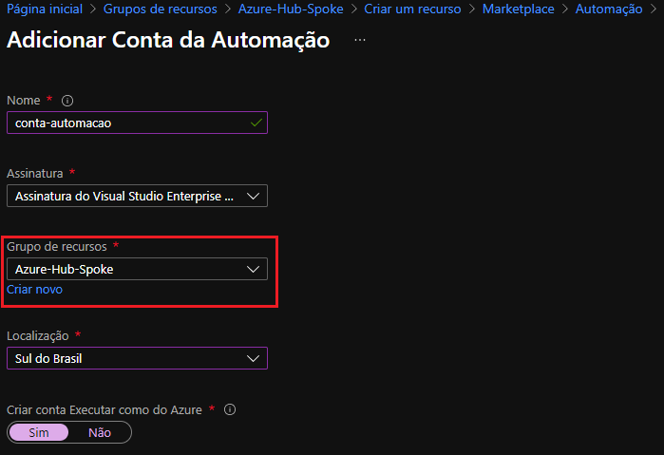The width and height of the screenshot is (664, 455).
Task: Select the Não toggle option
Action: pyautogui.click(x=99, y=432)
